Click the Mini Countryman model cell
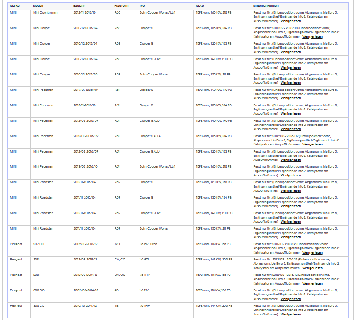This screenshot has width=354, height=320. [45, 13]
